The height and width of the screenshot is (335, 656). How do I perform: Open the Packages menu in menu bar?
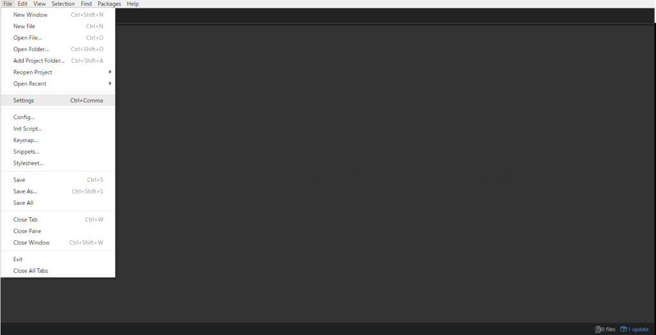109,4
